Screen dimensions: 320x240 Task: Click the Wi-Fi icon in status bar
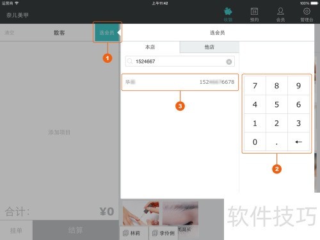17,3
